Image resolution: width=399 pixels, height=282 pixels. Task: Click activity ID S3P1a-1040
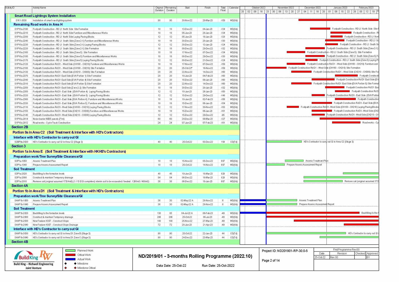tap(21, 165)
